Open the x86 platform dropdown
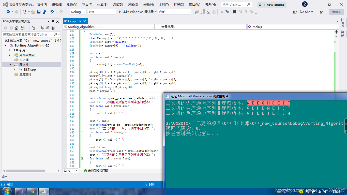This screenshot has width=347, height=195. point(102,12)
